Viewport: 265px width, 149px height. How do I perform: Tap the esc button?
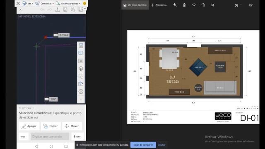click(x=24, y=137)
